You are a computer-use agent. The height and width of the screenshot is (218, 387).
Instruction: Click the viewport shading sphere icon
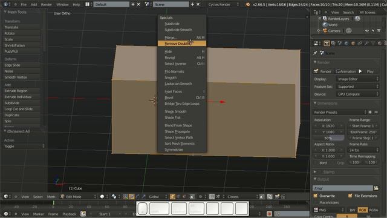click(x=102, y=197)
